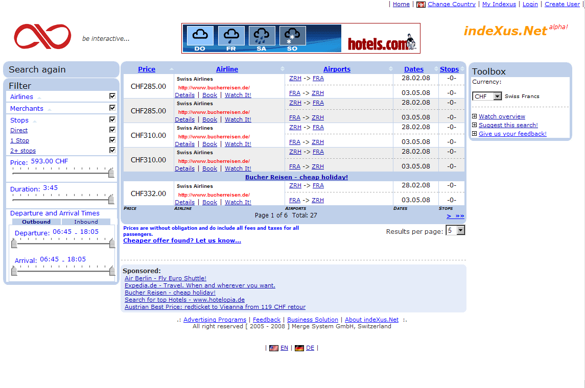Click the Search again panel header
The width and height of the screenshot is (585, 388).
61,69
